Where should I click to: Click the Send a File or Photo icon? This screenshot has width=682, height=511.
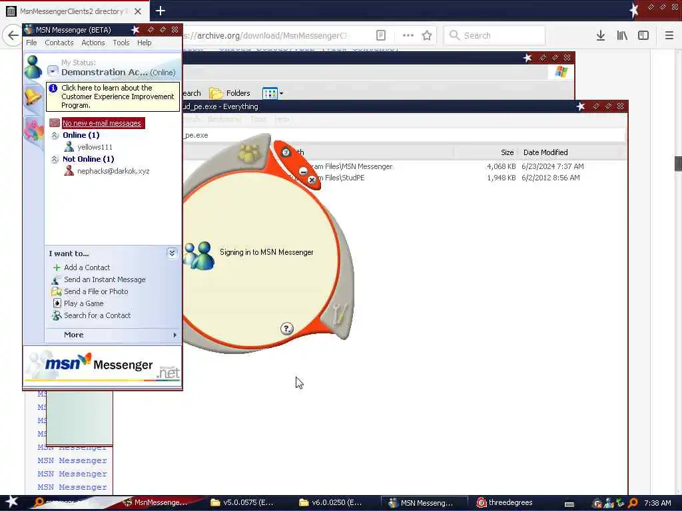click(57, 291)
